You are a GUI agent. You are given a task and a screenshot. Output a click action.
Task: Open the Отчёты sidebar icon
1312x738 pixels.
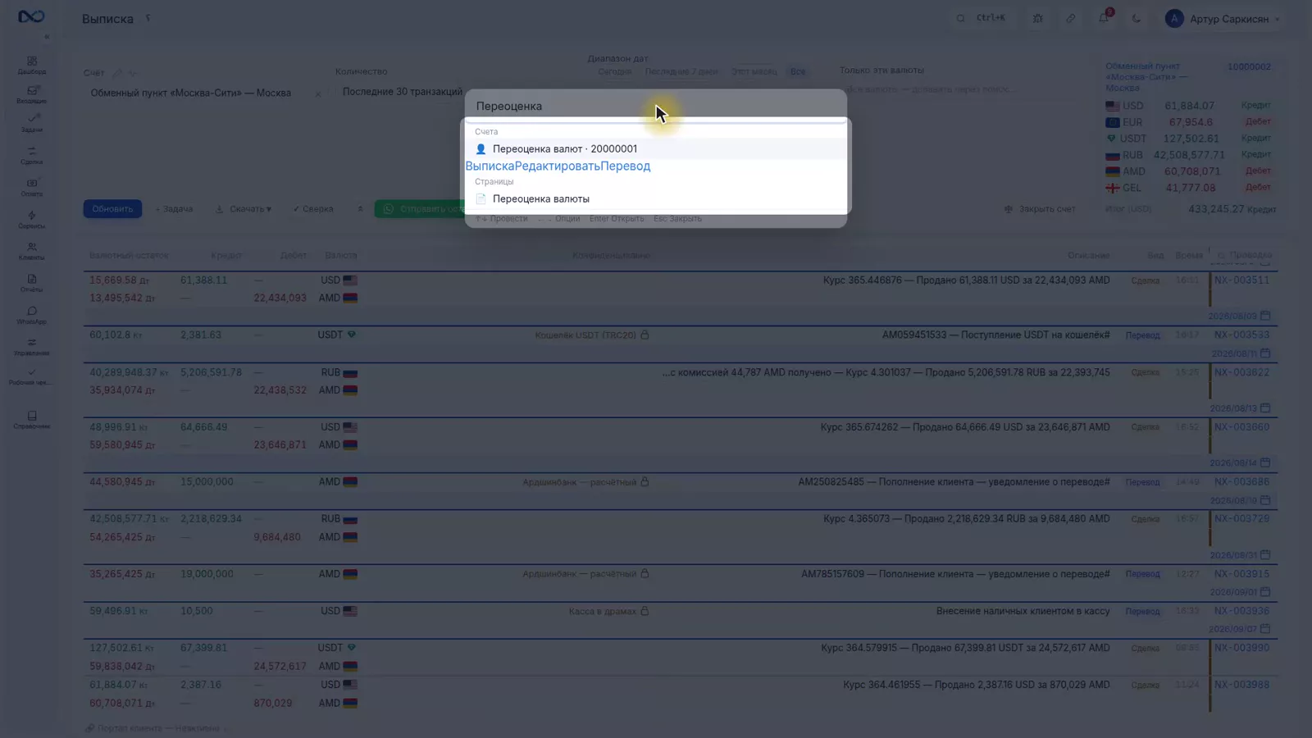point(32,283)
